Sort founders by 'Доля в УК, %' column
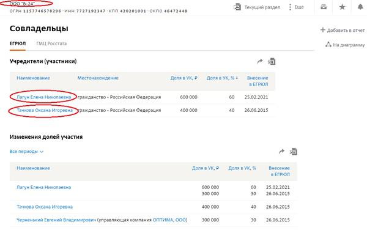 [222, 78]
